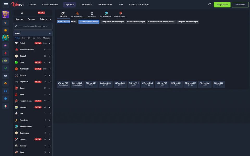Image resolution: width=250 pixels, height=156 pixels.
Task: Expand the Tenis sport list
Action: 49,63
